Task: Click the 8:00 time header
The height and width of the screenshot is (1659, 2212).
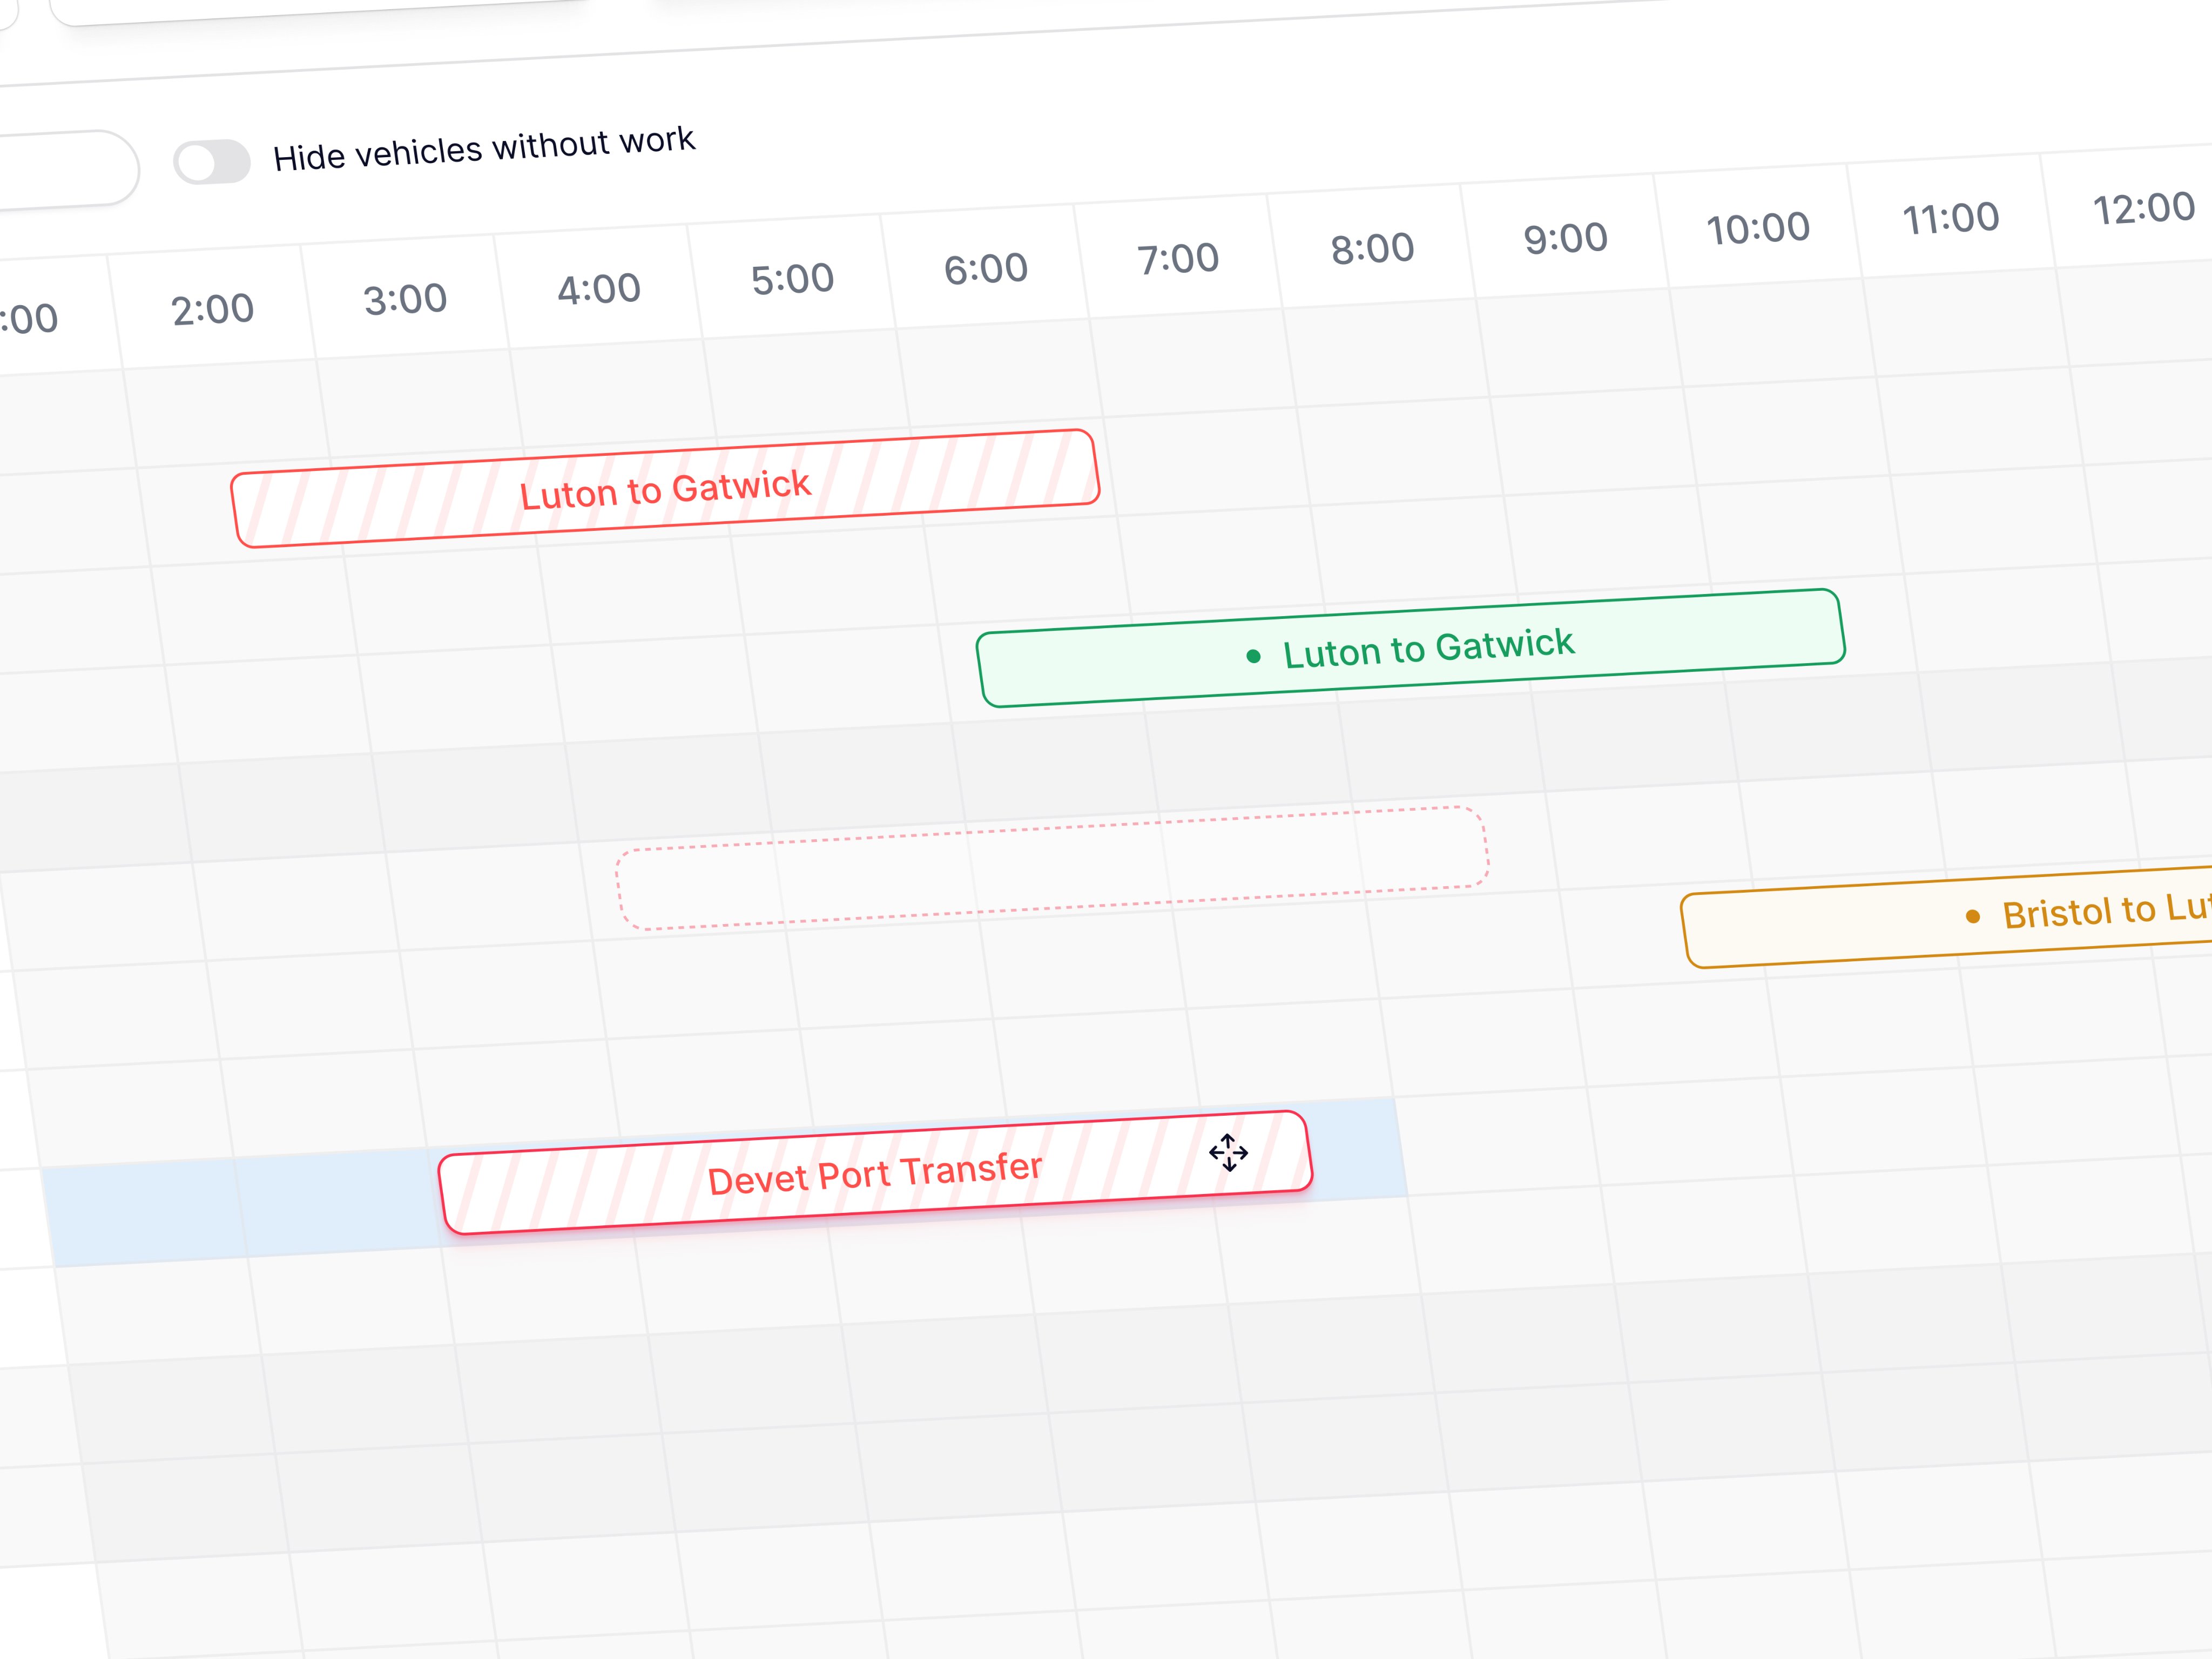Action: (1372, 249)
